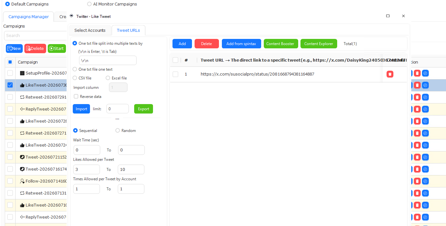Close the Twitter - Like Tweet dialog
This screenshot has width=446, height=226.
(x=403, y=16)
